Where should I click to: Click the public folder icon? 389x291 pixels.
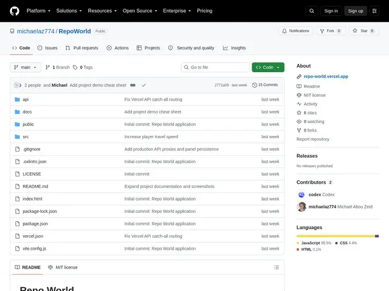[x=17, y=124]
